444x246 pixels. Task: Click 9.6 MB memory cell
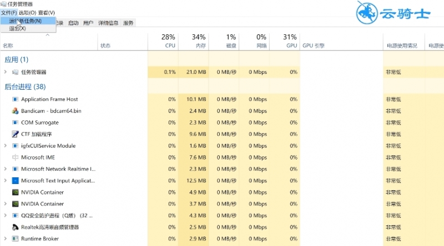(193, 134)
